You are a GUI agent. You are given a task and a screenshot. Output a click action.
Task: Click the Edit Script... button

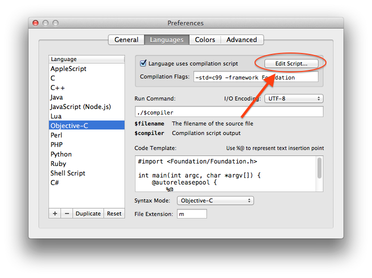[x=291, y=63]
